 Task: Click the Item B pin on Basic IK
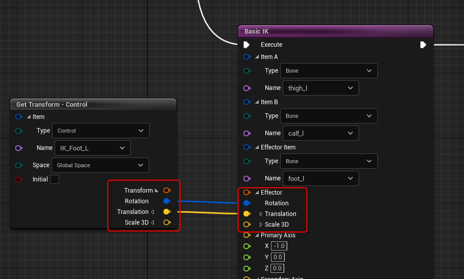247,102
